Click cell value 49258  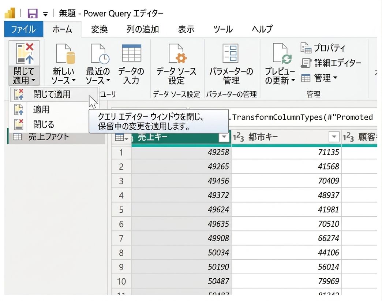coord(218,152)
